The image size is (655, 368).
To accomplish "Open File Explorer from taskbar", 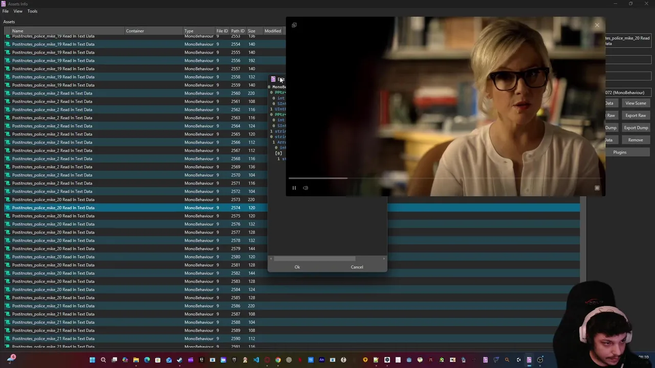I will pos(136,360).
